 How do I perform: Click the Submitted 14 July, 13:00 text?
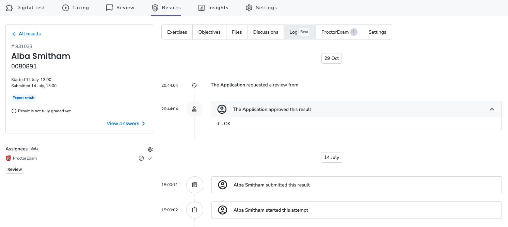[x=34, y=86]
